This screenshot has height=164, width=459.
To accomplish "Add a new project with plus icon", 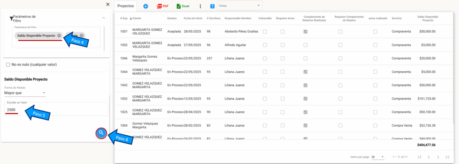I will coord(146,6).
